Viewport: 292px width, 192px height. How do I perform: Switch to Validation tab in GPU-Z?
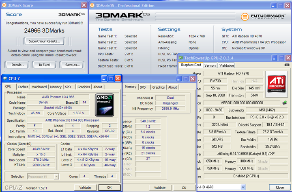[226, 65]
